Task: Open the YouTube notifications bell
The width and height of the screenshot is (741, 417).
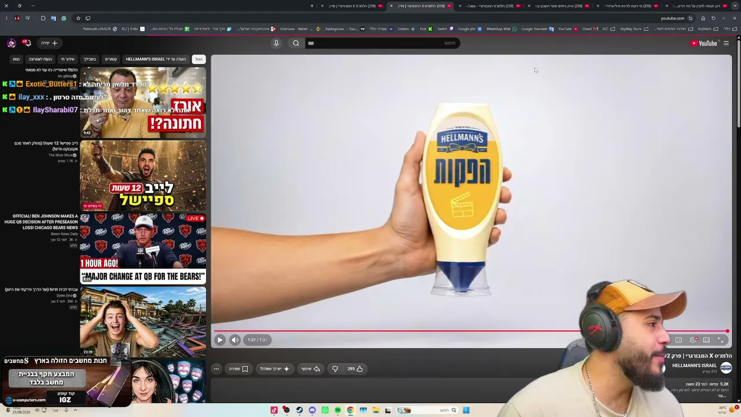Action: [x=27, y=43]
